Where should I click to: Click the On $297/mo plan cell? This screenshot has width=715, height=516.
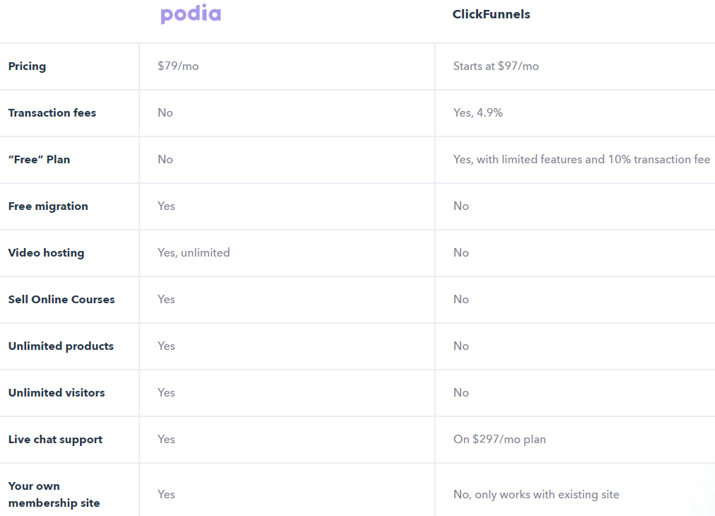[499, 440]
